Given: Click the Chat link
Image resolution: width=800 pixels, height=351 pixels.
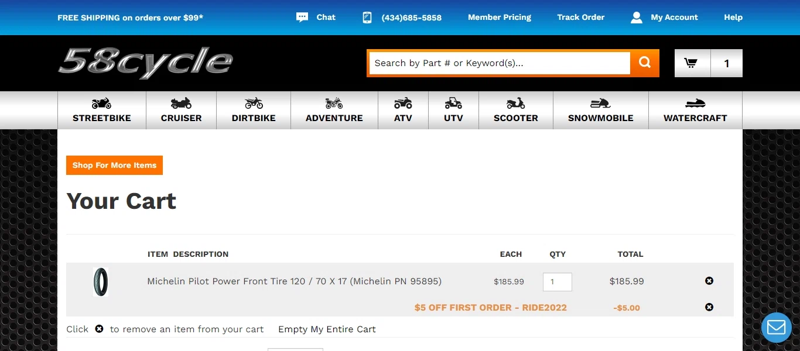Looking at the screenshot, I should coord(326,18).
